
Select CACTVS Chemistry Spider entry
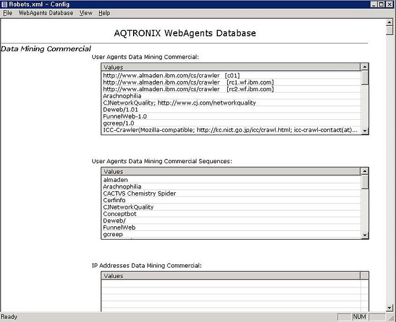click(x=232, y=193)
